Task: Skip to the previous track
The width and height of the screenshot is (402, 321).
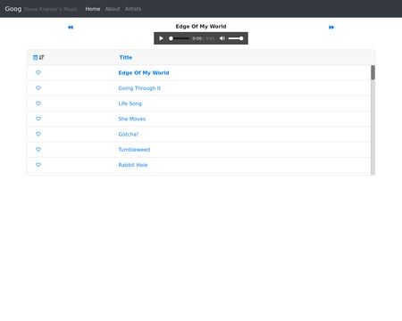Action: pos(71,28)
